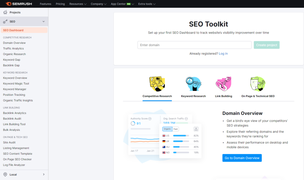Select the Competitive Research illustration icon

[x=157, y=84]
